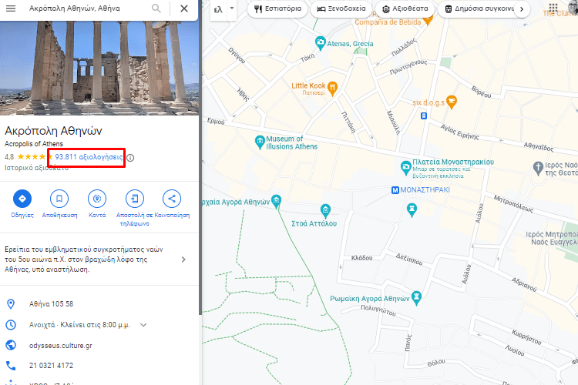Click the search box with Ακρόπολη Αθηνών
The width and height of the screenshot is (578, 385).
click(75, 8)
